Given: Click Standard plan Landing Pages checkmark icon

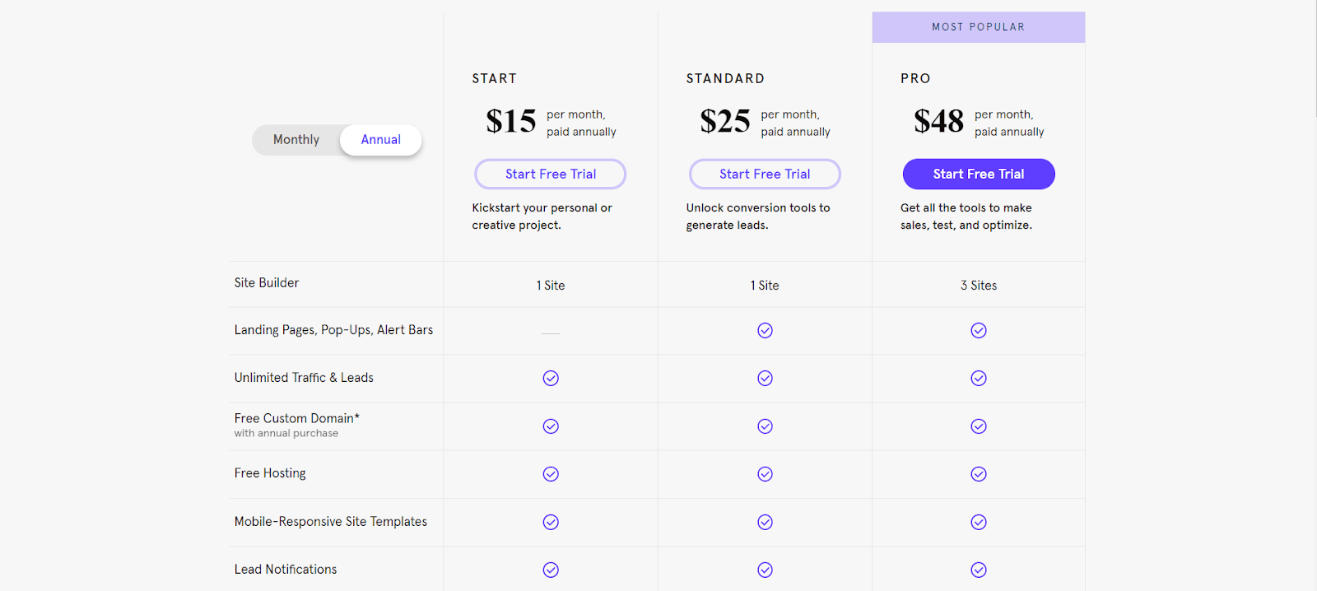Looking at the screenshot, I should (765, 330).
